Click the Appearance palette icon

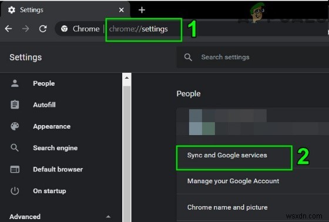tap(15, 126)
